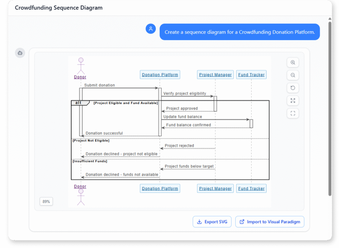Click the external-link icon on Import button
Screen dimensions: 339x248
[x=241, y=222]
